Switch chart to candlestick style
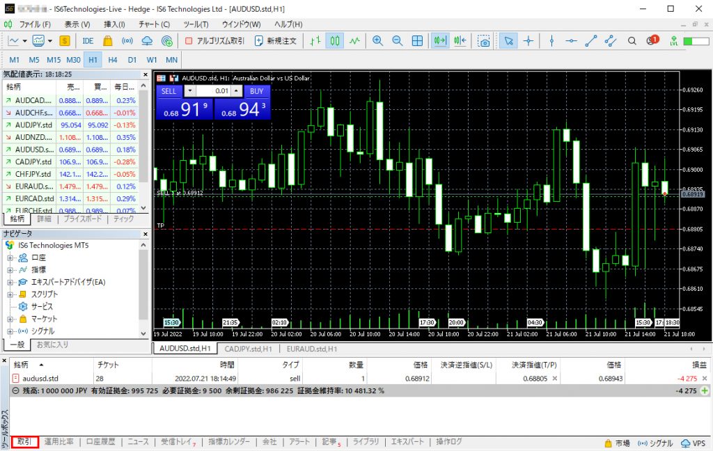This screenshot has width=713, height=451. [335, 41]
